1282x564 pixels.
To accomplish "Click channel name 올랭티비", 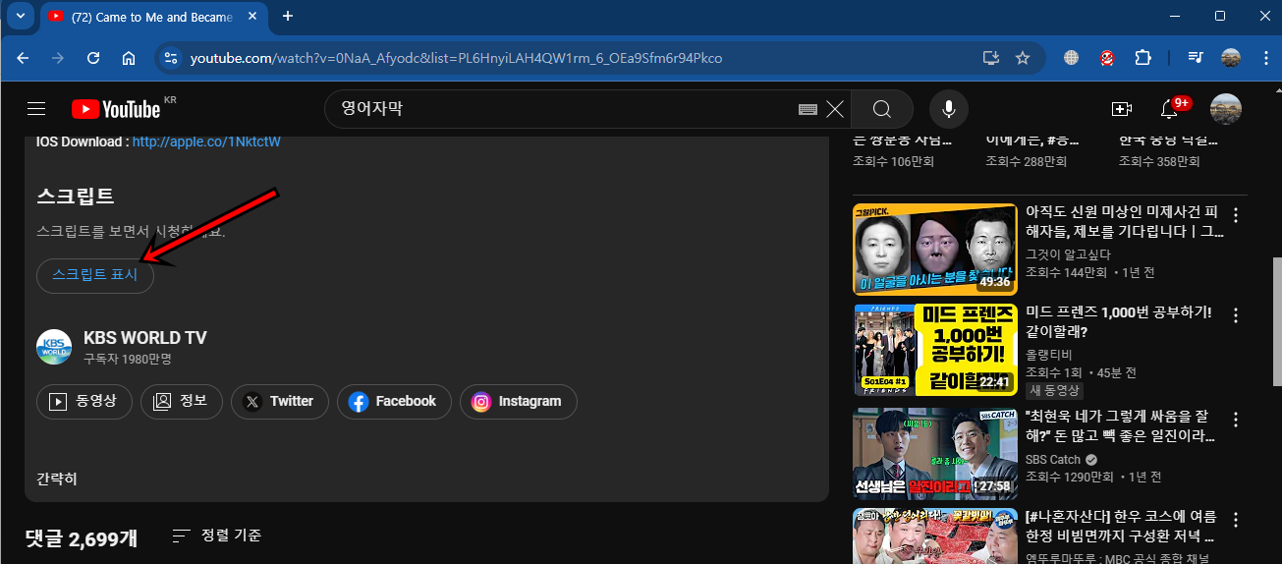I will tap(1049, 355).
